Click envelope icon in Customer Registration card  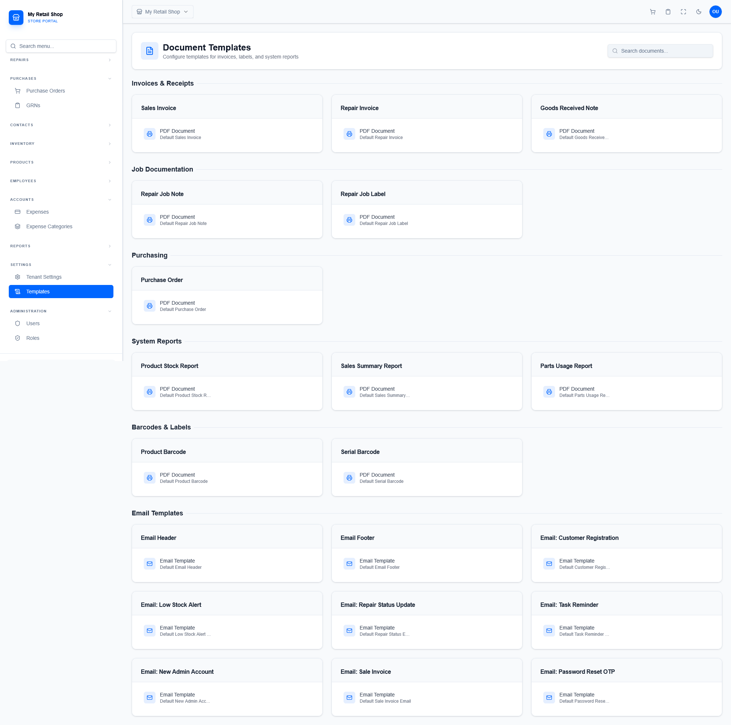pyautogui.click(x=549, y=564)
